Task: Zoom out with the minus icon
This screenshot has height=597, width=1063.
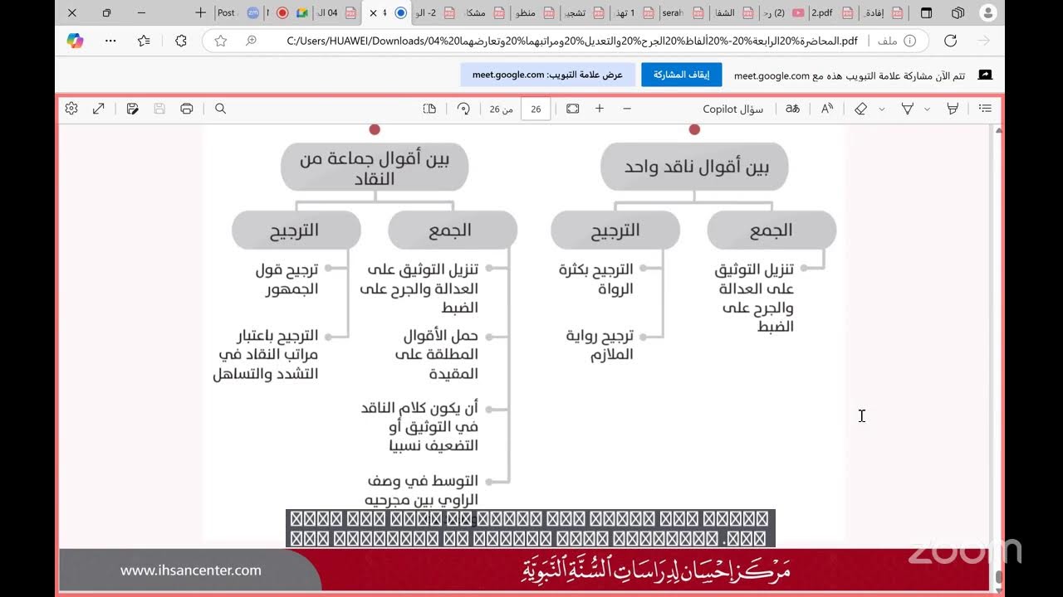Action: click(x=627, y=109)
